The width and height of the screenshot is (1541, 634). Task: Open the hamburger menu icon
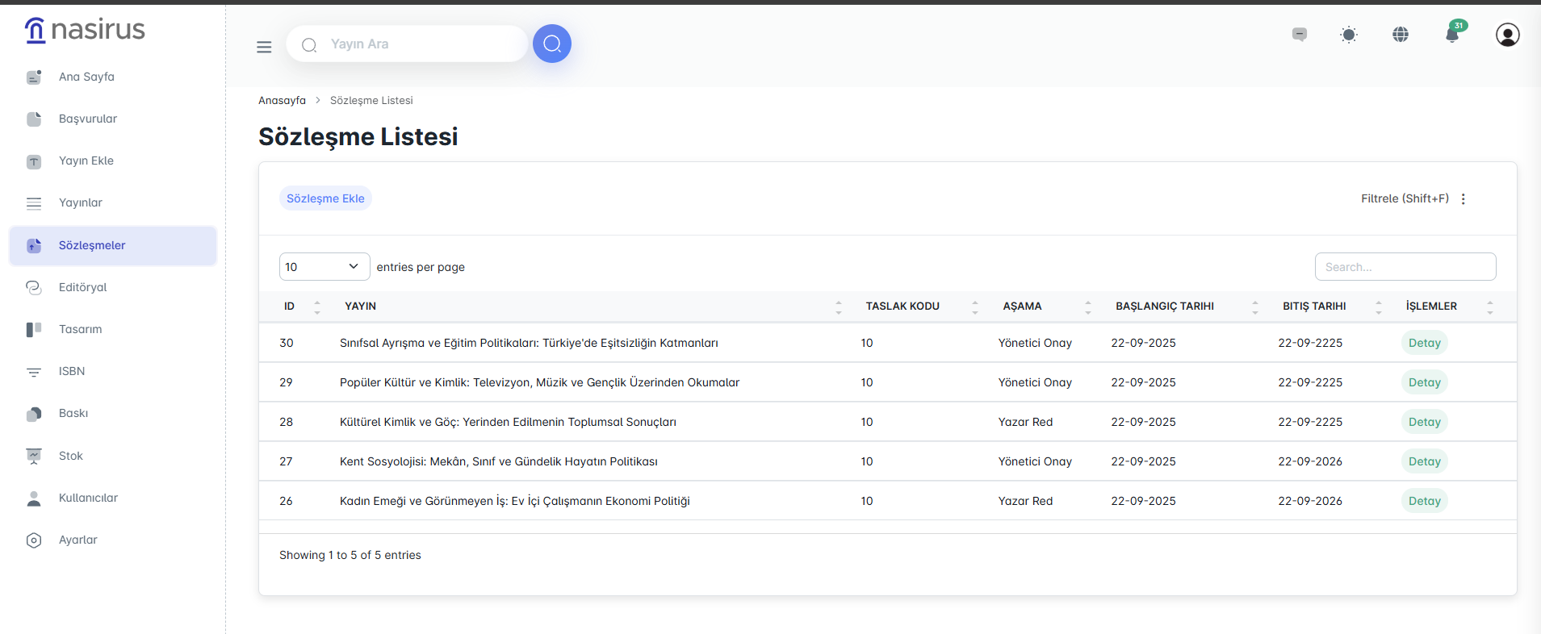click(x=264, y=47)
